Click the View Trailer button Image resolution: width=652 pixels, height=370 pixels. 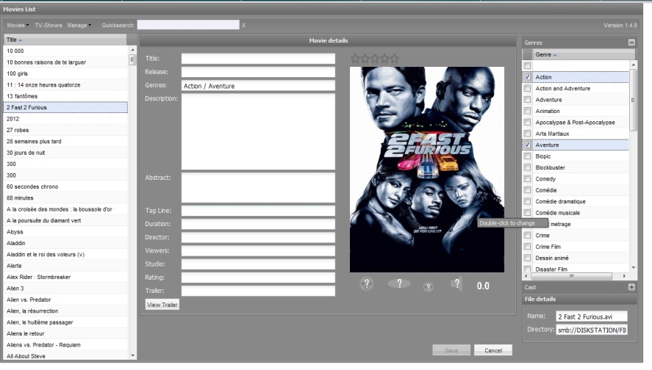(x=162, y=305)
